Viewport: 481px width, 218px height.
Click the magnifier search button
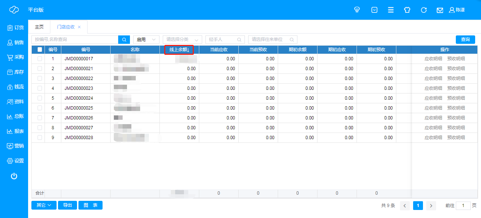coord(124,39)
